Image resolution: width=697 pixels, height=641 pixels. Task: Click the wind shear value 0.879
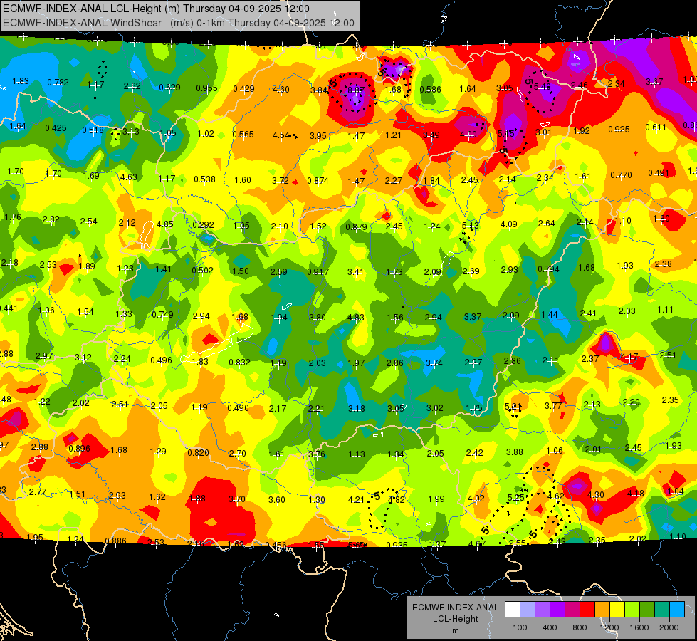356,227
